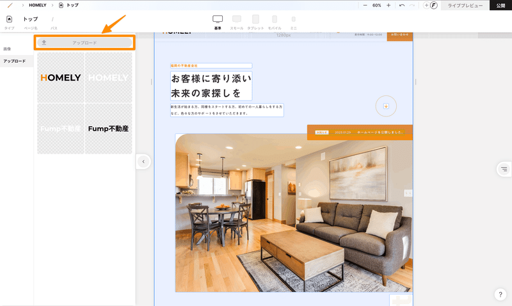512x306 pixels.
Task: Select the white Fump不動産 logo thumbnail
Action: click(x=60, y=129)
